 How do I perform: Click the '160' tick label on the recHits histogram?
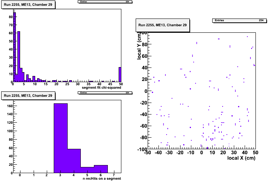pos(10,106)
